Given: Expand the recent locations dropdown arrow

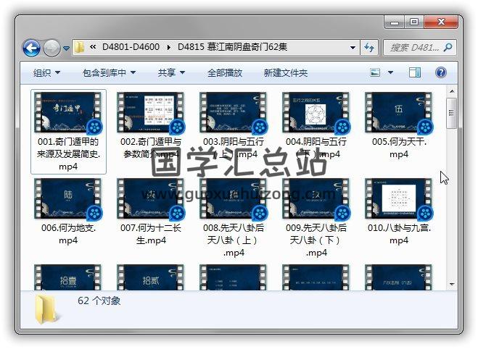Looking at the screenshot, I should click(66, 49).
